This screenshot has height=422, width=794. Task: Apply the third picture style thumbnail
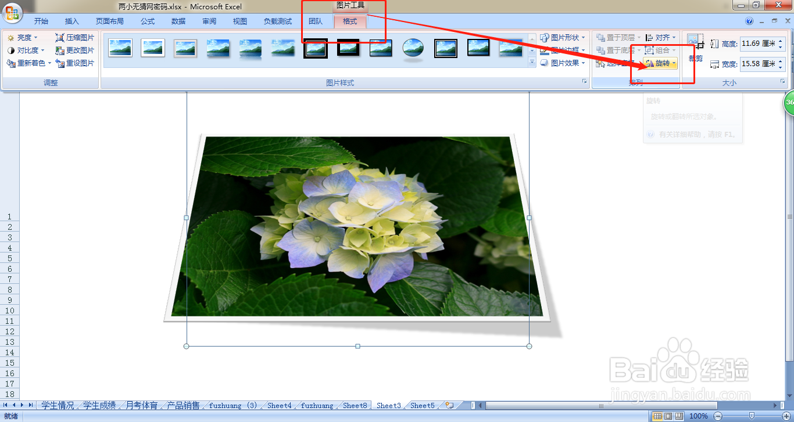click(185, 48)
